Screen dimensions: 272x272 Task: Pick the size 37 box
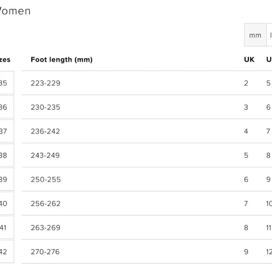click(x=5, y=131)
